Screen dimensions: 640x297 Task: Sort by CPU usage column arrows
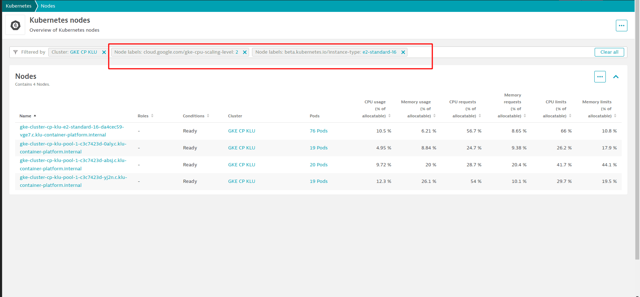[389, 116]
